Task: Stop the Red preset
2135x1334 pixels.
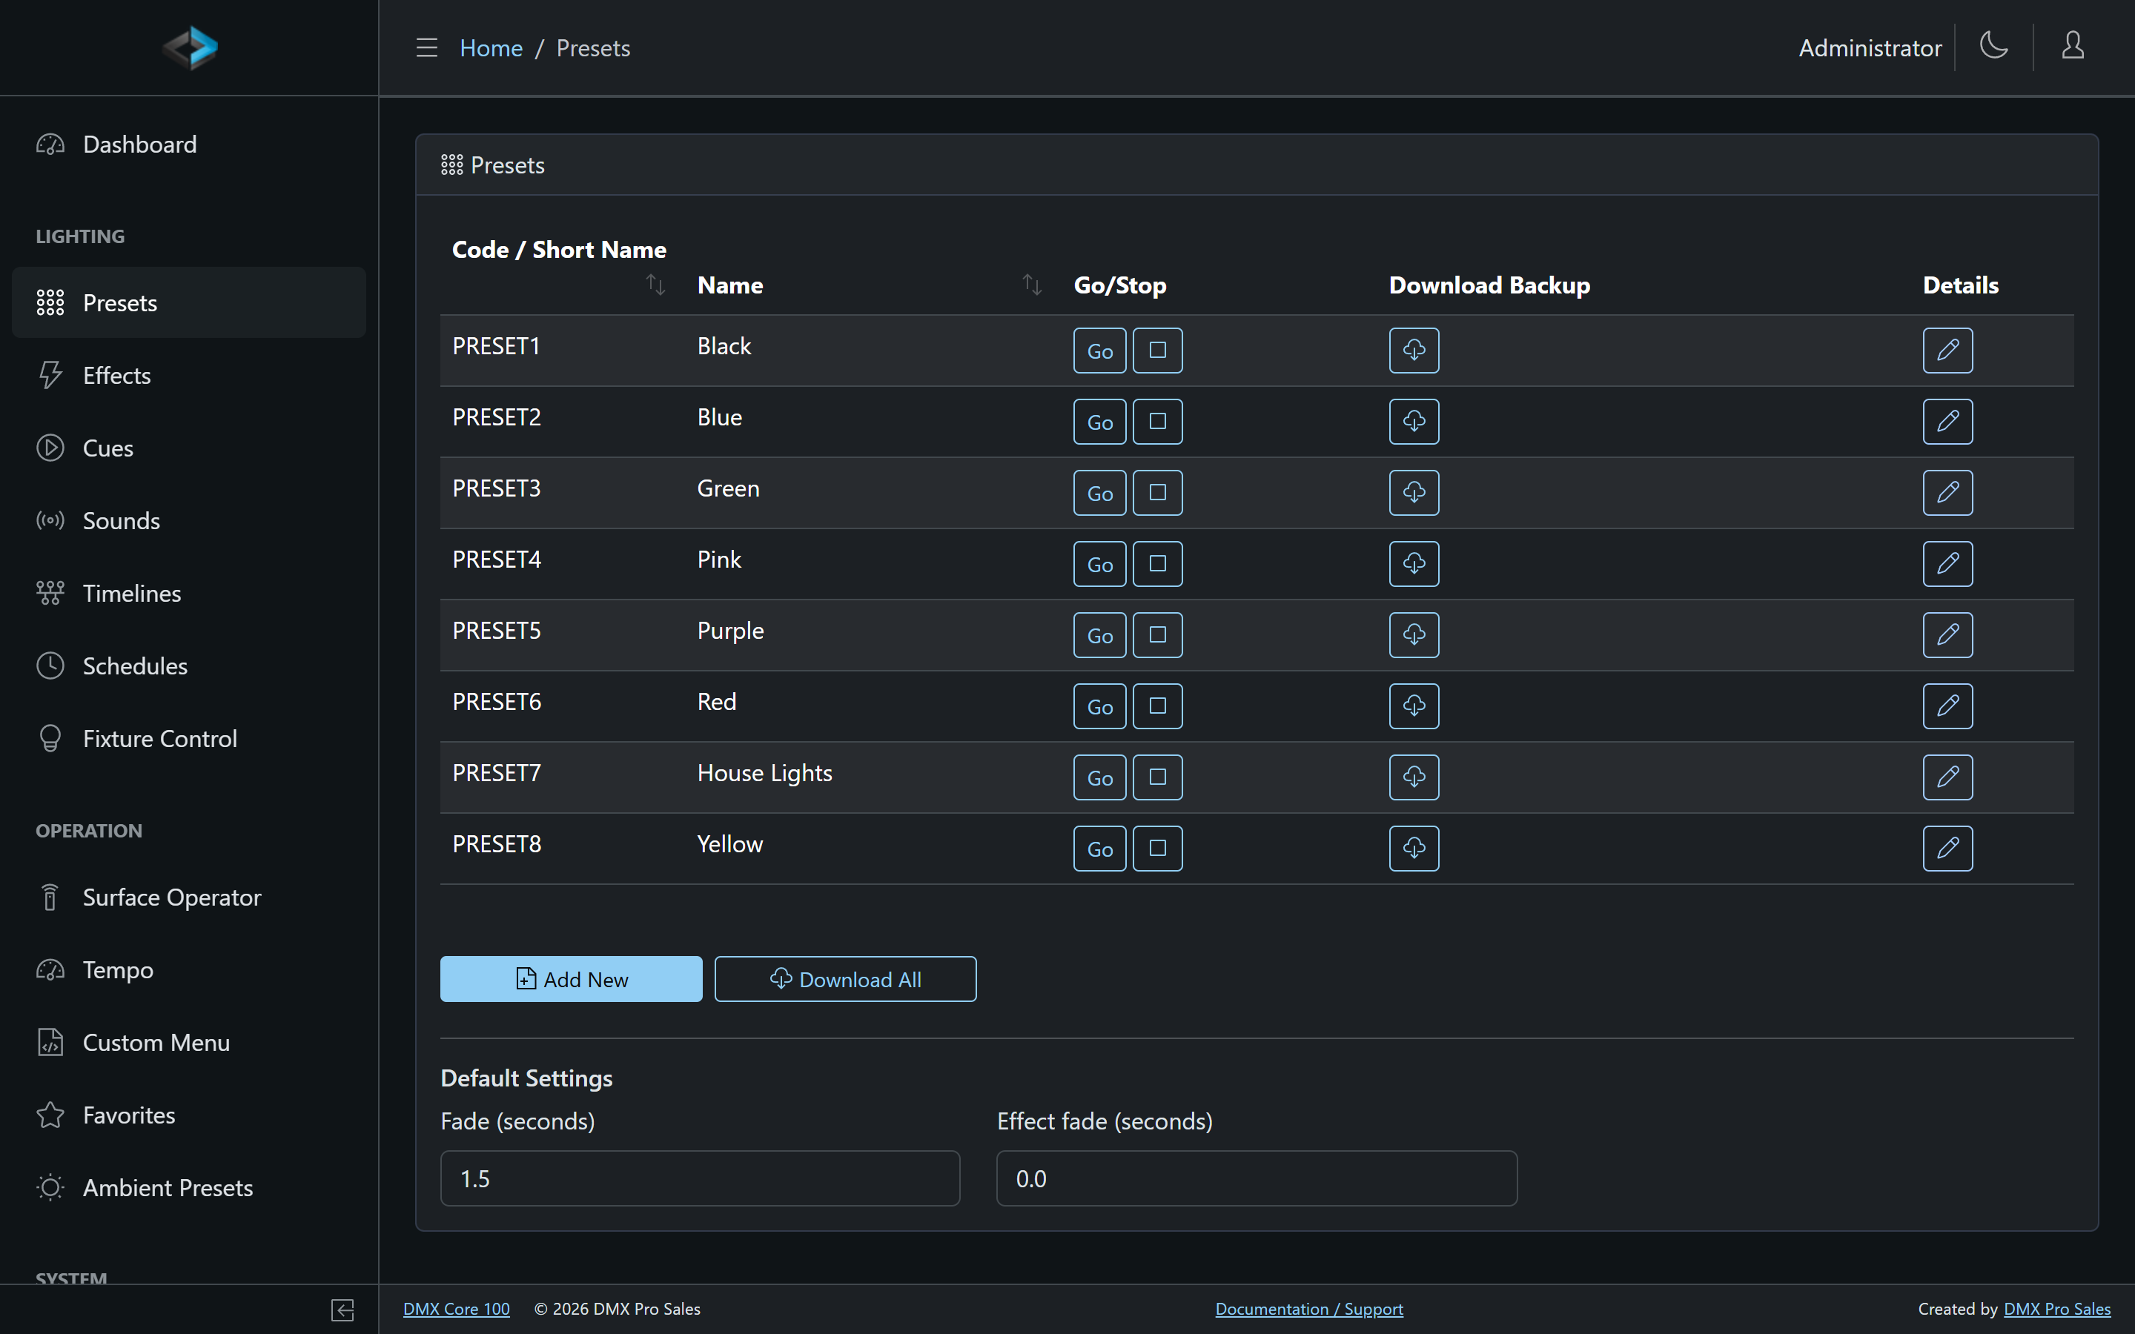Action: click(1157, 706)
